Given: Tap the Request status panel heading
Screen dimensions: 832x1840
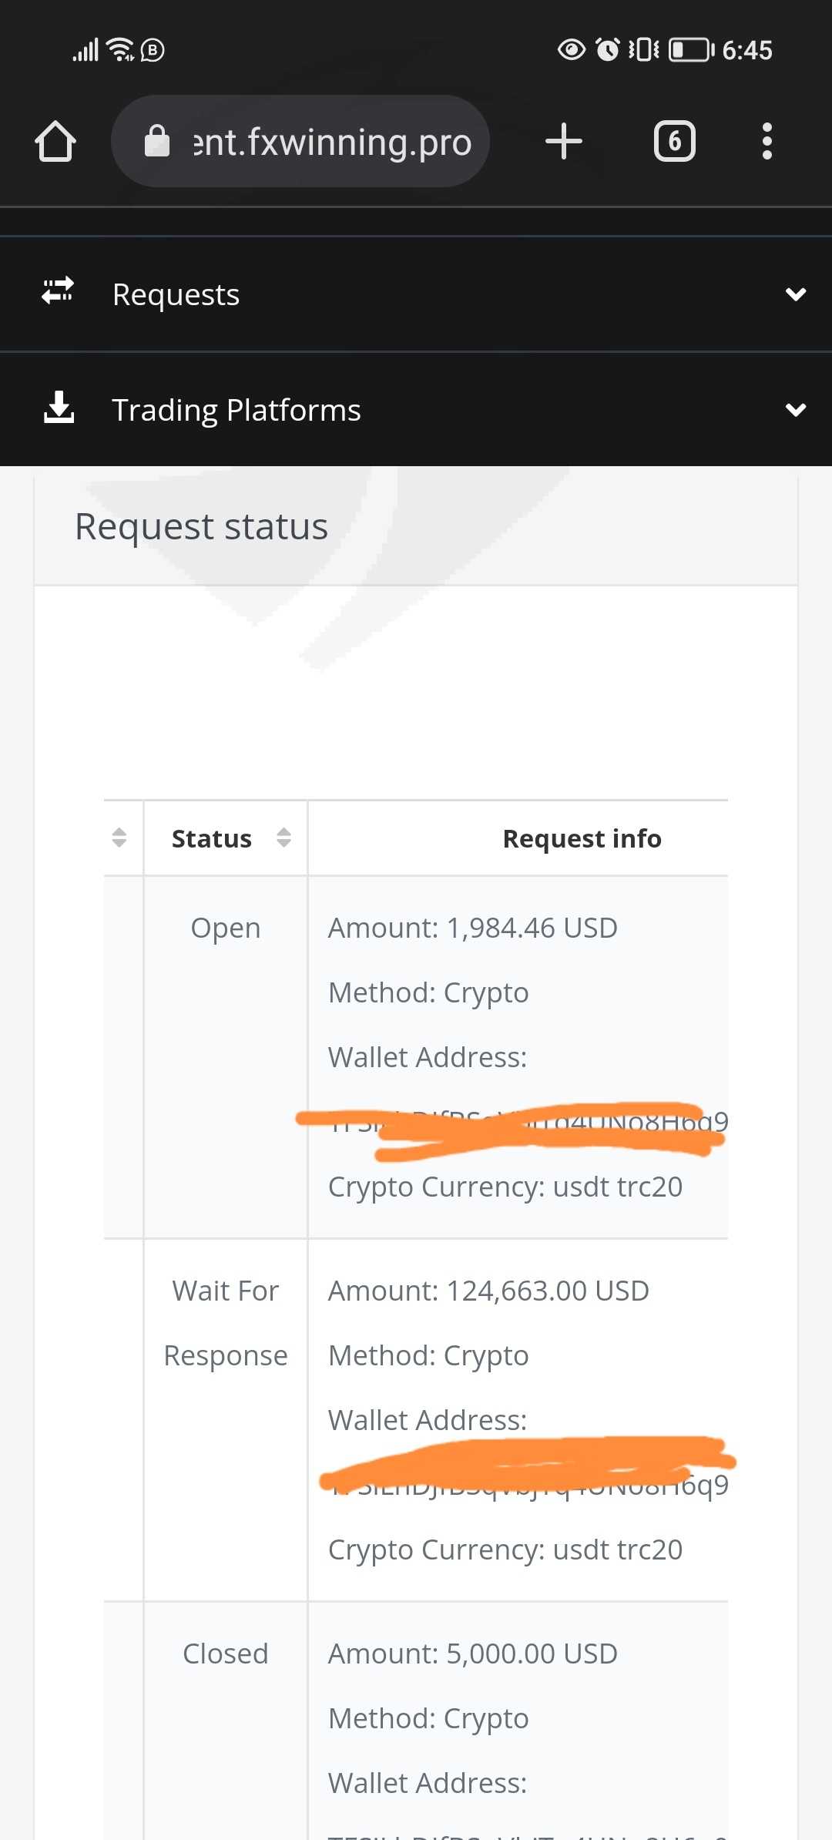Looking at the screenshot, I should (x=201, y=527).
